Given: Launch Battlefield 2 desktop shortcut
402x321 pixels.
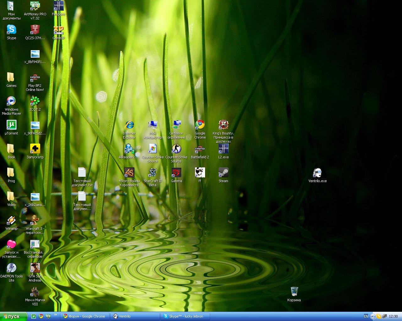Looking at the screenshot, I should click(200, 151).
